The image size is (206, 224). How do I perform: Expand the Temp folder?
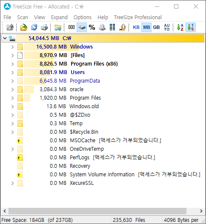click(13, 123)
